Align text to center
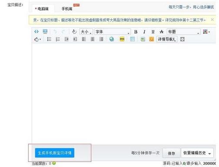The width and height of the screenshot is (219, 167). [x=93, y=39]
